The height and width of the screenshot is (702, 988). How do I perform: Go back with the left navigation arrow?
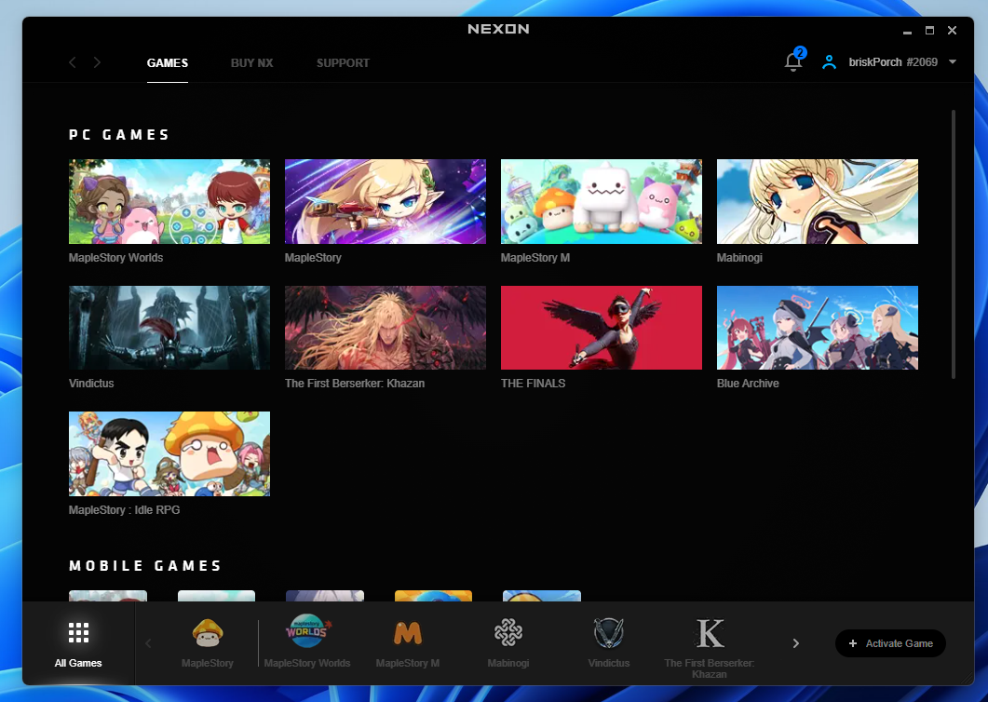coord(73,62)
